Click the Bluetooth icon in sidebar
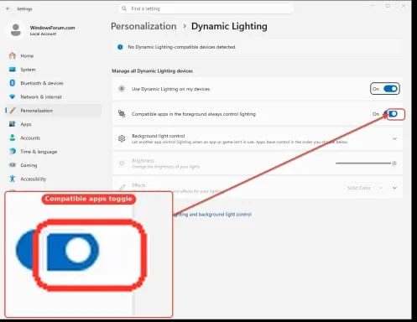Viewport: 417px width, 322px height. tap(13, 83)
